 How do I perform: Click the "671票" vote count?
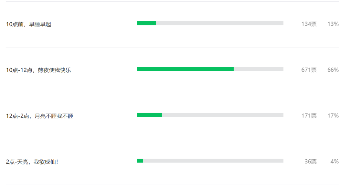click(309, 70)
